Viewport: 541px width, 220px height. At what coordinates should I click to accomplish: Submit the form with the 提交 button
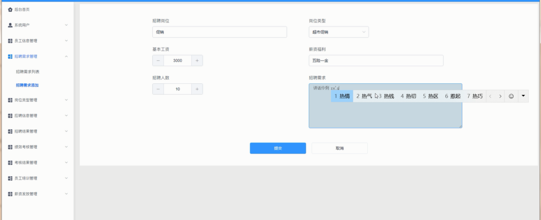click(x=278, y=148)
